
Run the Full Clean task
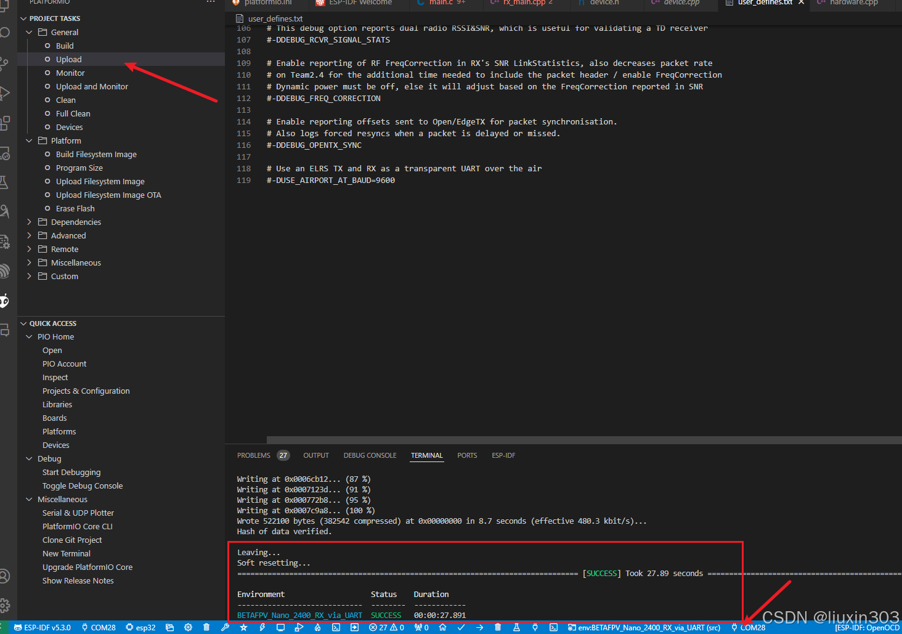tap(73, 113)
